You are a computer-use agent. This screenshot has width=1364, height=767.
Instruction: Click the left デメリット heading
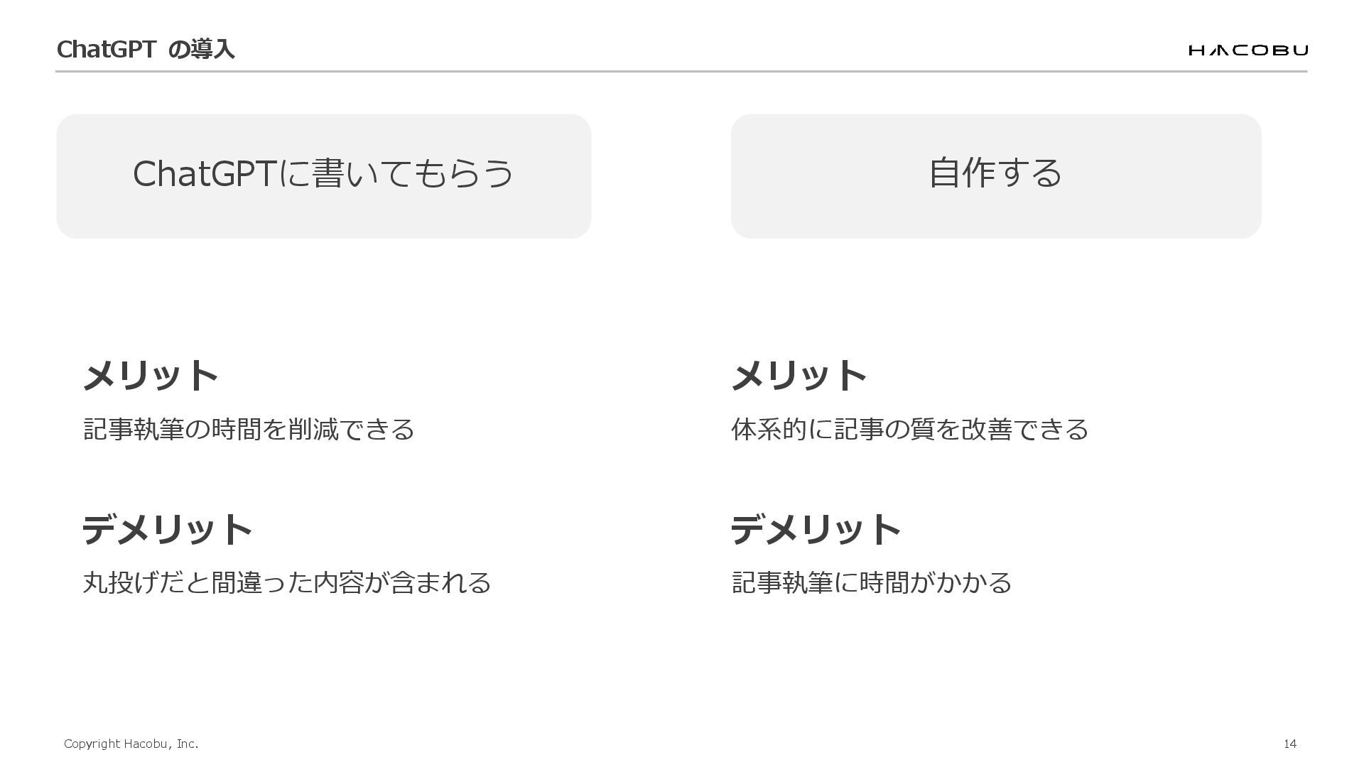click(168, 529)
